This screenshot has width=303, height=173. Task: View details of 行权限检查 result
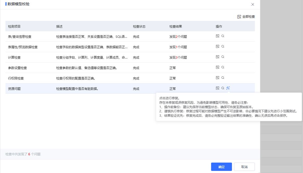[223, 78]
